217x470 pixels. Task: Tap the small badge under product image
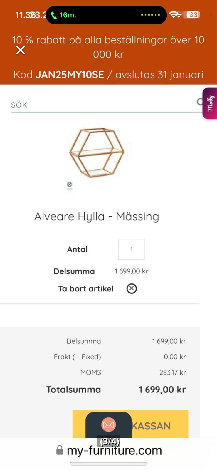tap(70, 185)
